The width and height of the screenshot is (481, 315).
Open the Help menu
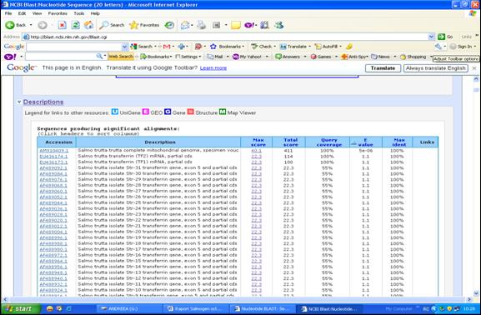pos(95,13)
